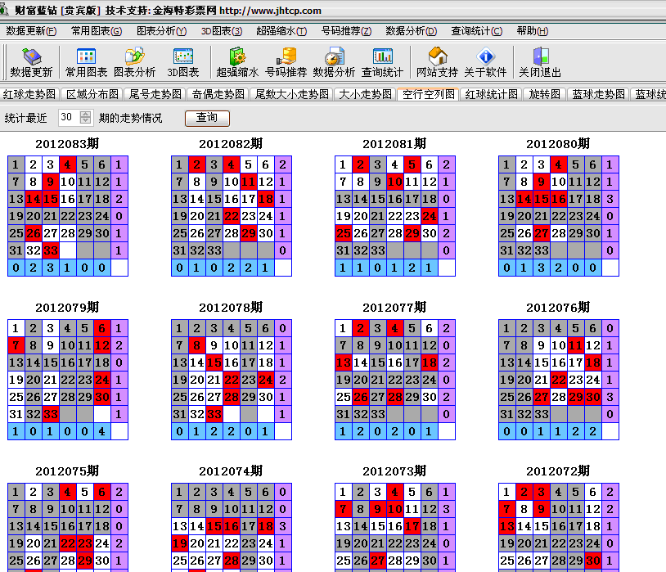Select the 奇偶走势图 tab
The height and width of the screenshot is (572, 666).
point(218,94)
